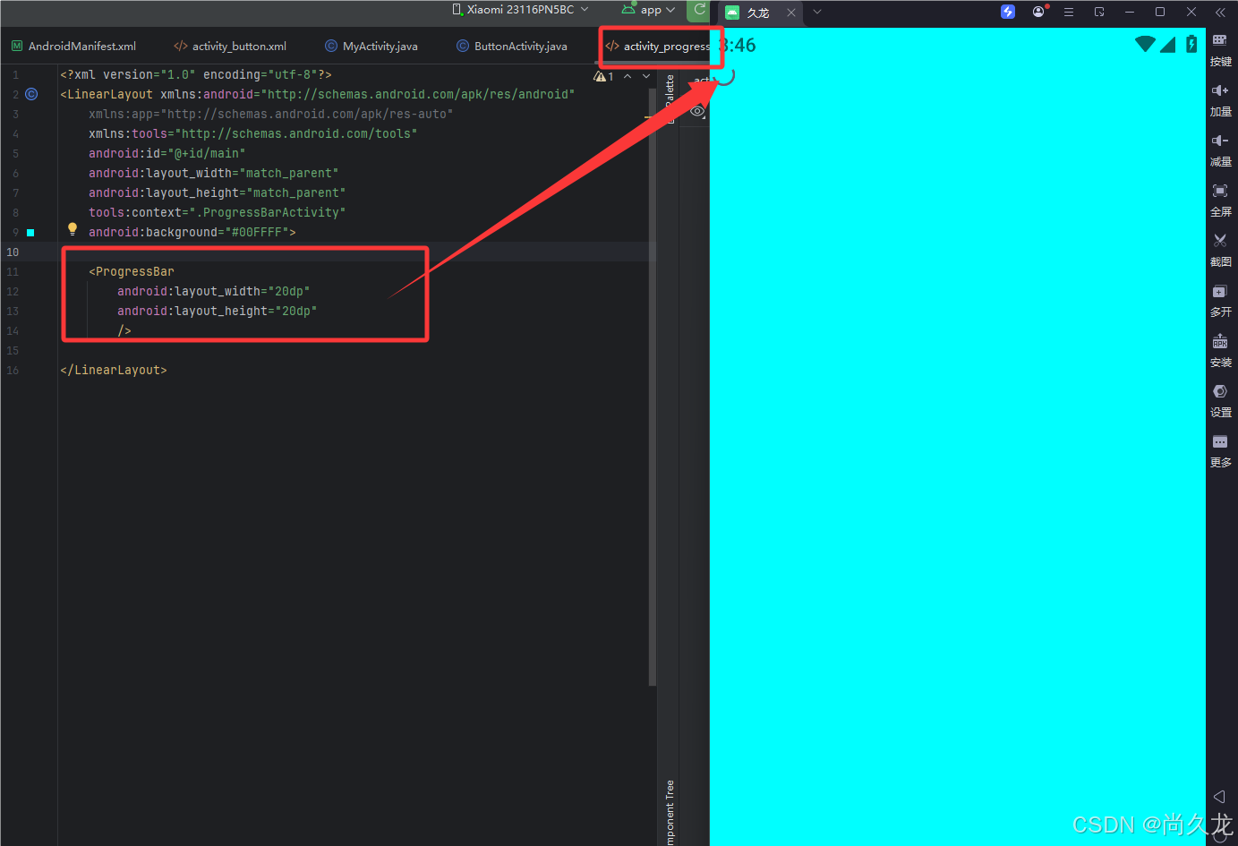Tap the emulator back triangle button
This screenshot has width=1238, height=846.
(1219, 796)
